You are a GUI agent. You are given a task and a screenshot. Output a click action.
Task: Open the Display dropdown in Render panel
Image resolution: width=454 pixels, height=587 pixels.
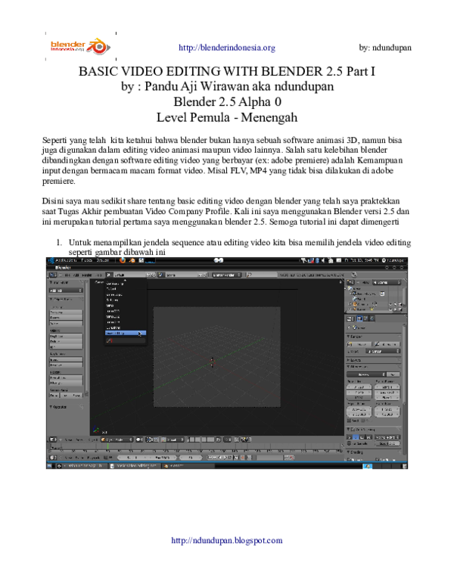(383, 351)
